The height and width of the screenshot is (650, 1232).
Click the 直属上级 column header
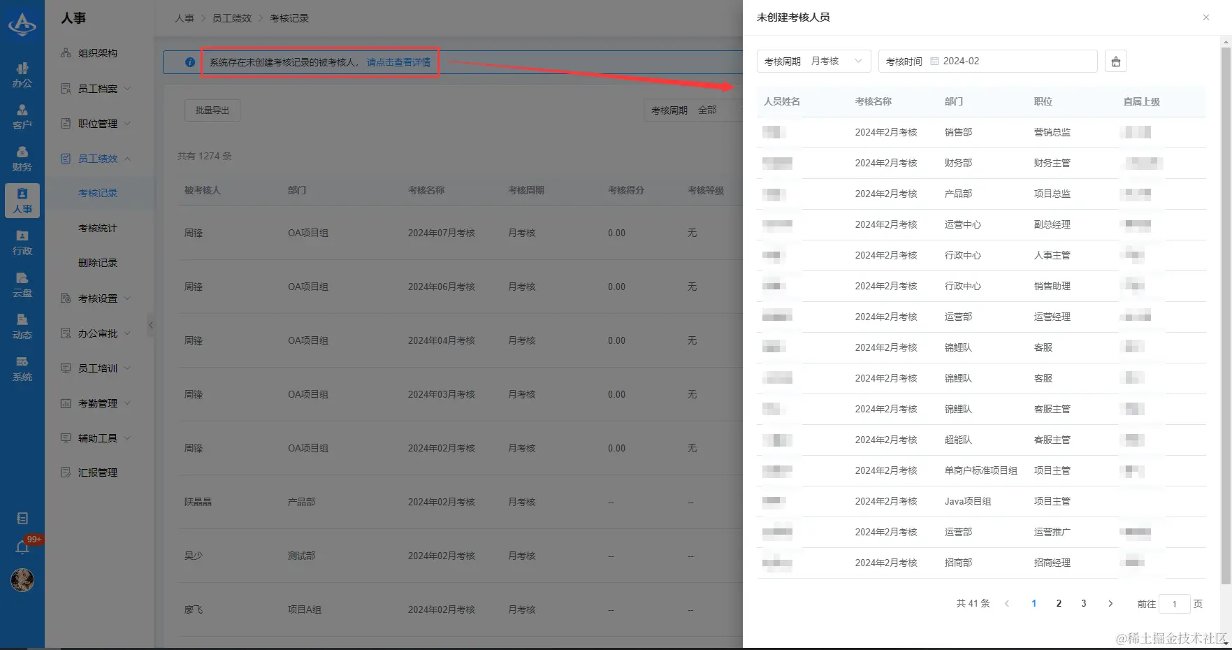1142,101
